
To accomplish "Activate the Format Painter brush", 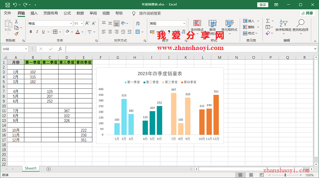I will (x=16, y=34).
